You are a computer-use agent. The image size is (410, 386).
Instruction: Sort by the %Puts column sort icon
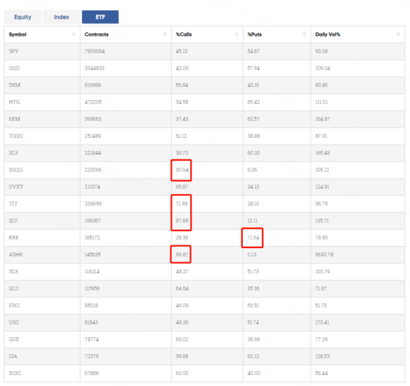tap(304, 34)
